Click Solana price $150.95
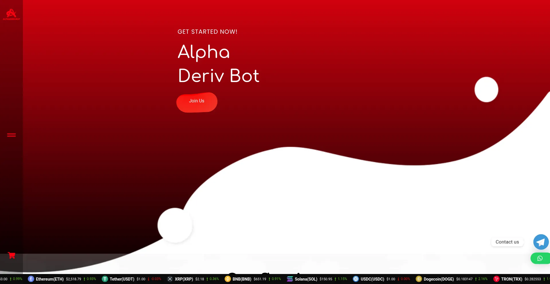Image resolution: width=550 pixels, height=284 pixels. pyautogui.click(x=326, y=279)
